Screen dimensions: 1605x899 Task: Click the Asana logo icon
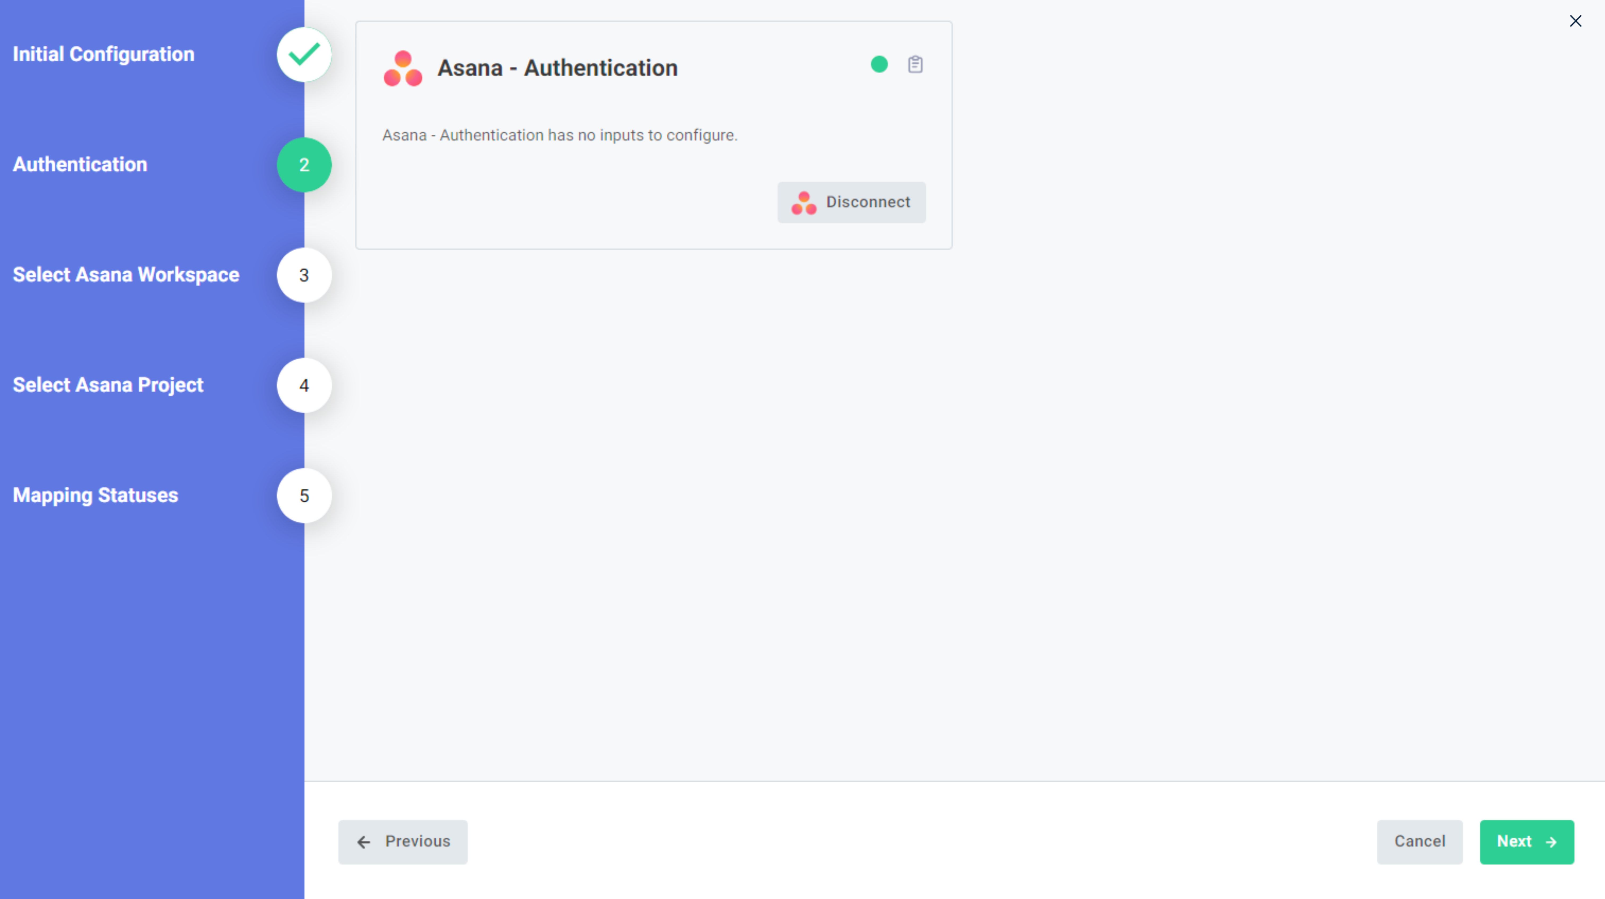coord(403,68)
